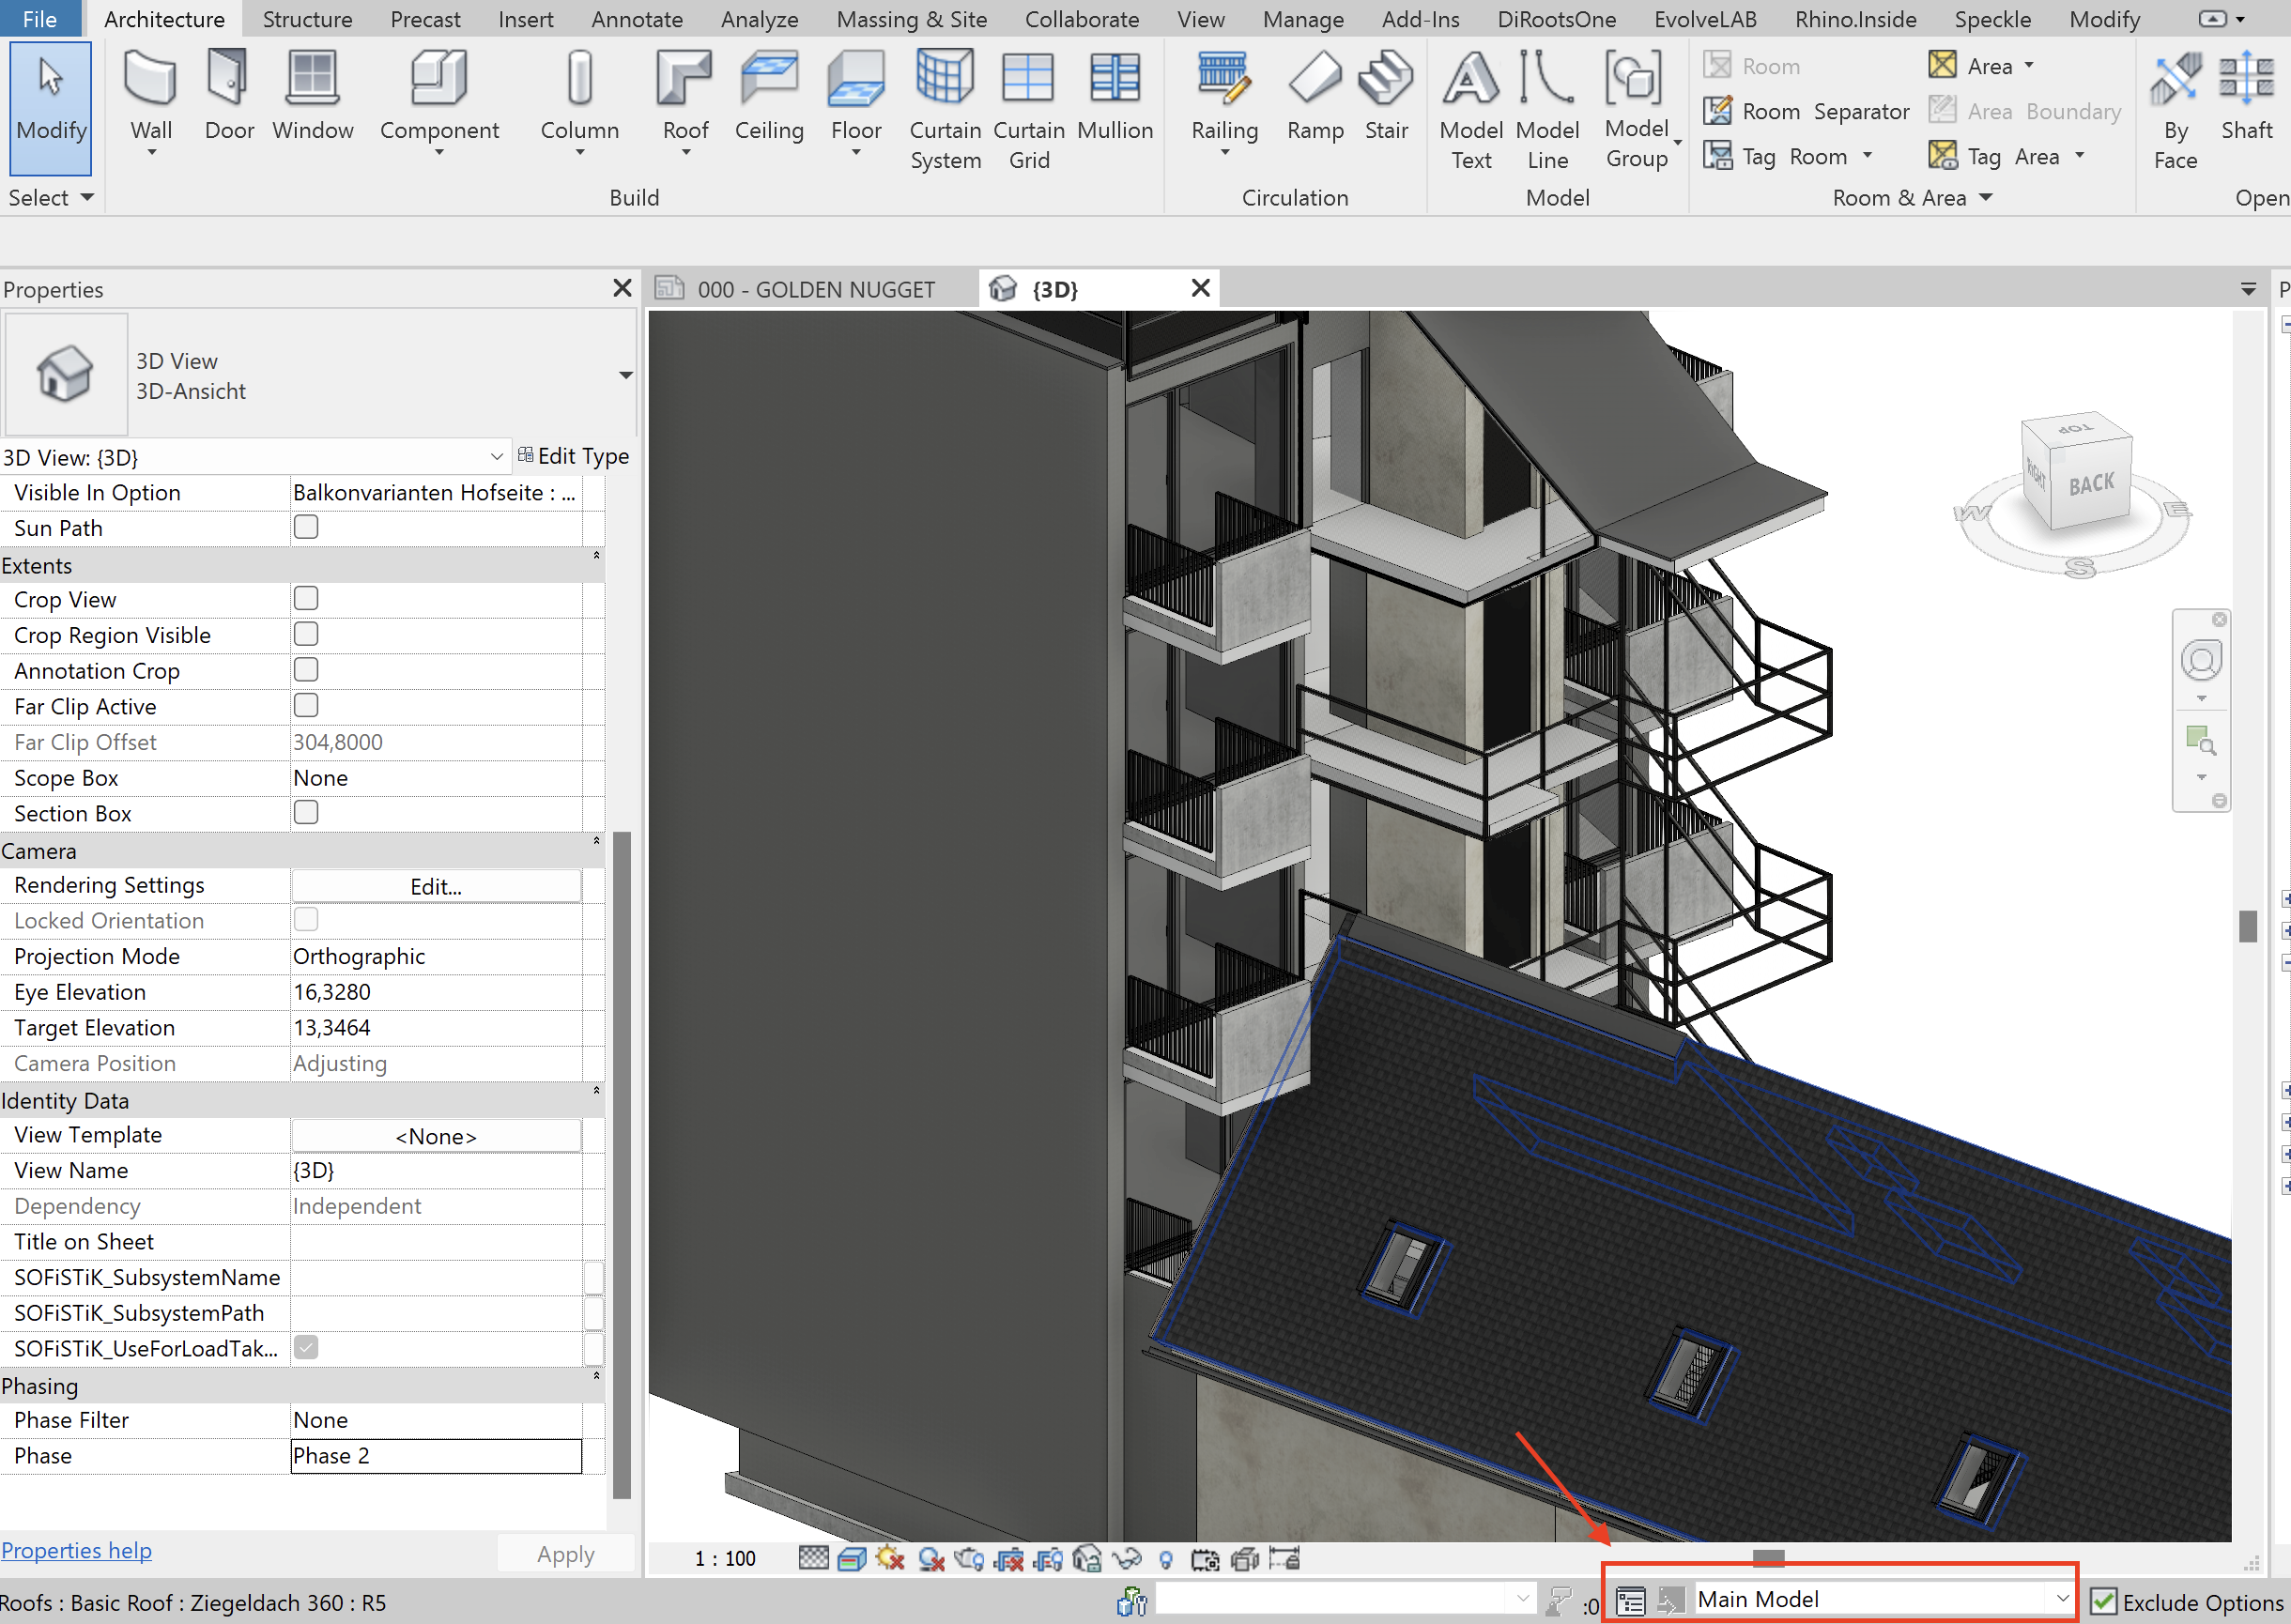2291x1624 pixels.
Task: Uncheck Exclude Options checkbox
Action: (x=2104, y=1602)
